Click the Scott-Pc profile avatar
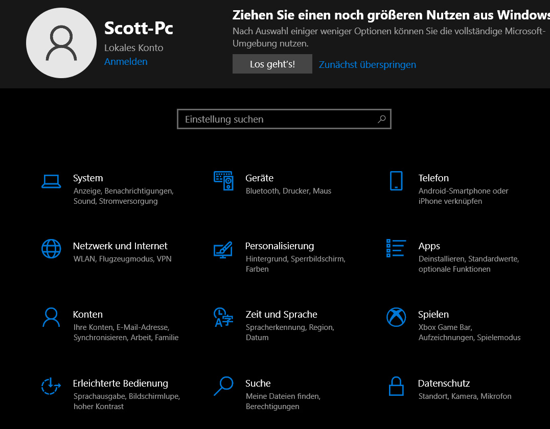The image size is (550, 429). point(61,43)
